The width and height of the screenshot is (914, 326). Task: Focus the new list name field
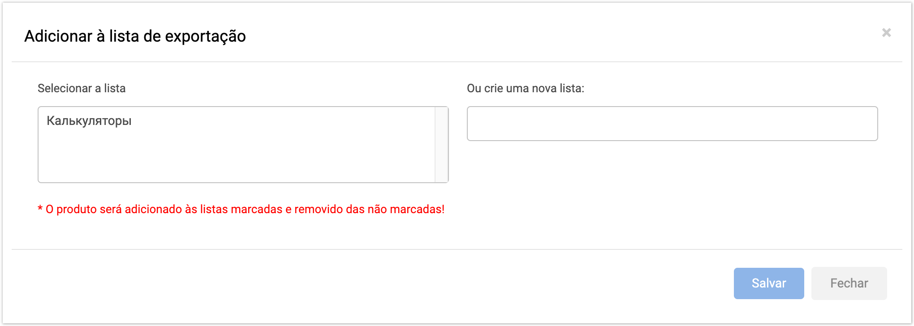[x=672, y=124]
